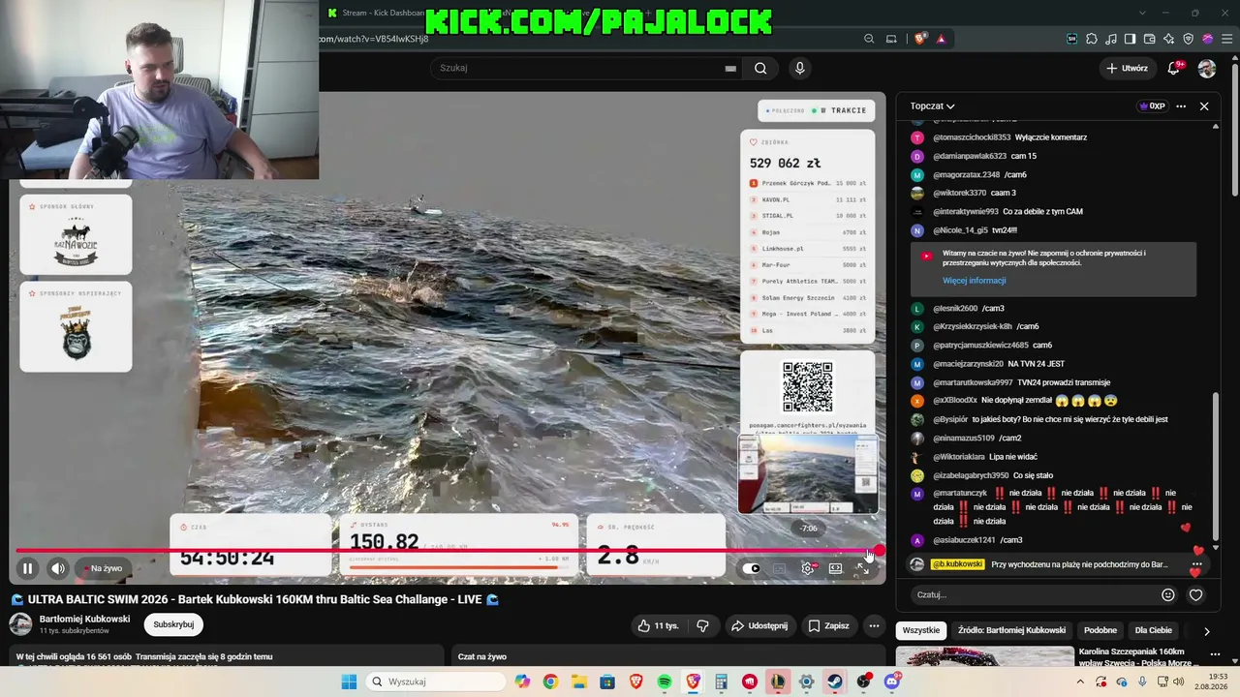The image size is (1240, 697).
Task: Enter fullscreen video mode
Action: click(x=862, y=568)
